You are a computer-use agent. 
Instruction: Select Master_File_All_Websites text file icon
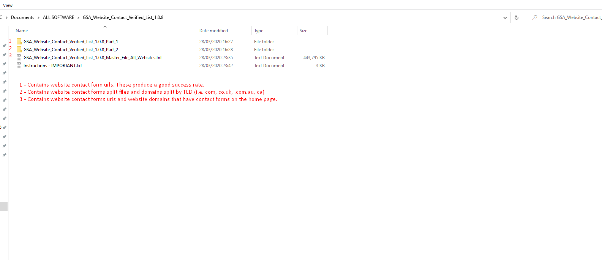tap(19, 58)
